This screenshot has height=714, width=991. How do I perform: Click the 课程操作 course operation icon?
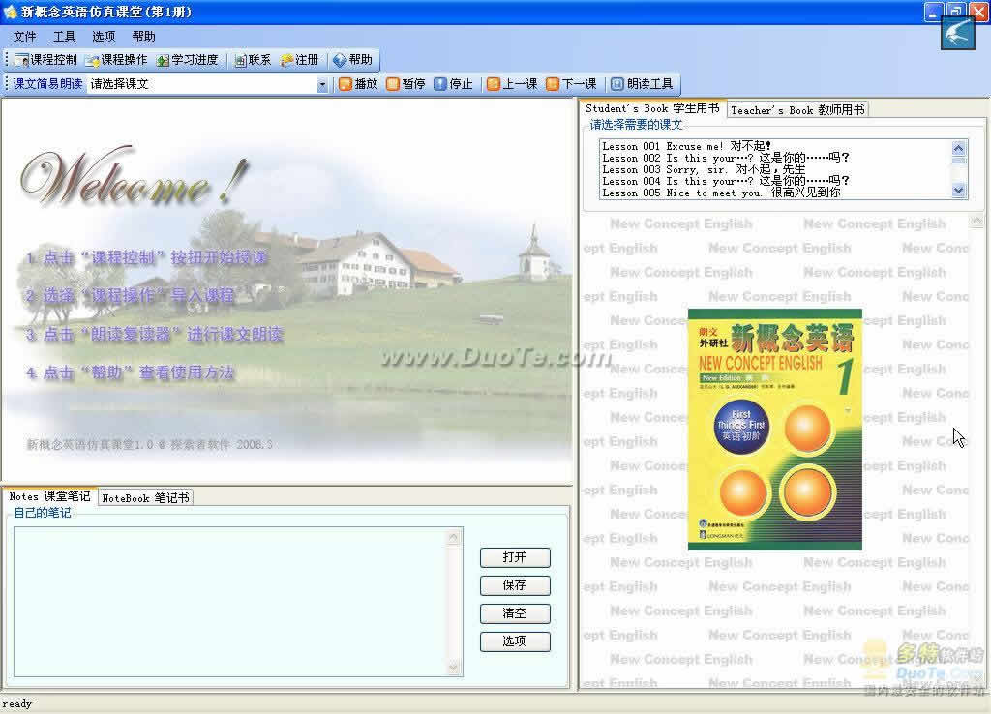click(117, 60)
